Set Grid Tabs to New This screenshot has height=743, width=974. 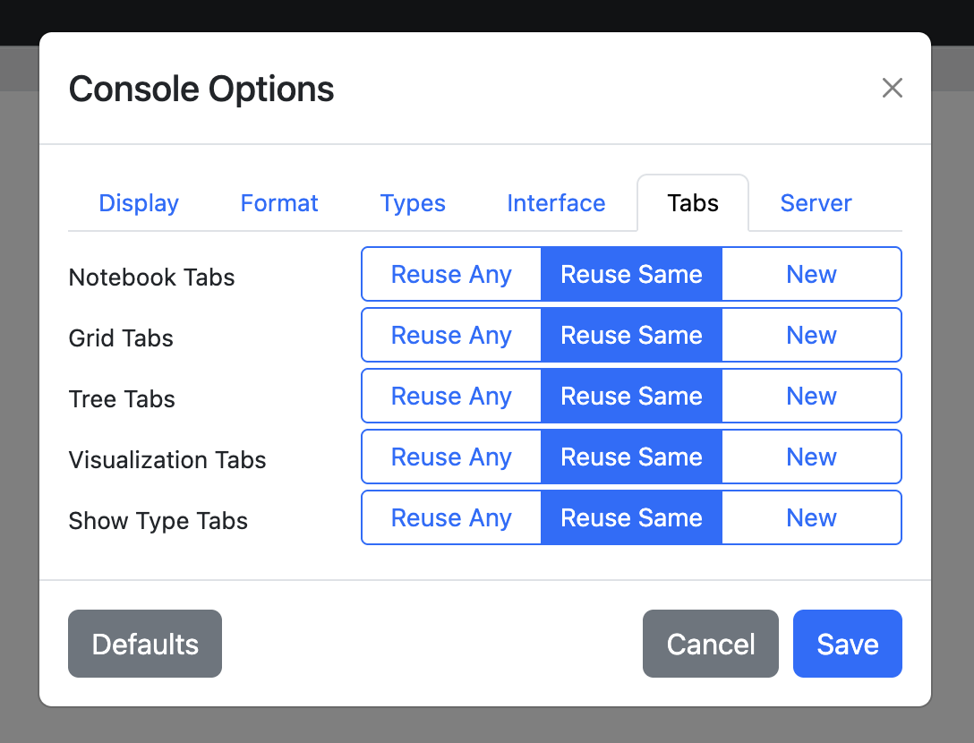(x=811, y=335)
